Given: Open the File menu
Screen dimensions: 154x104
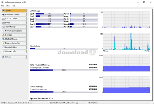Looking at the screenshot, I should tap(2, 6).
